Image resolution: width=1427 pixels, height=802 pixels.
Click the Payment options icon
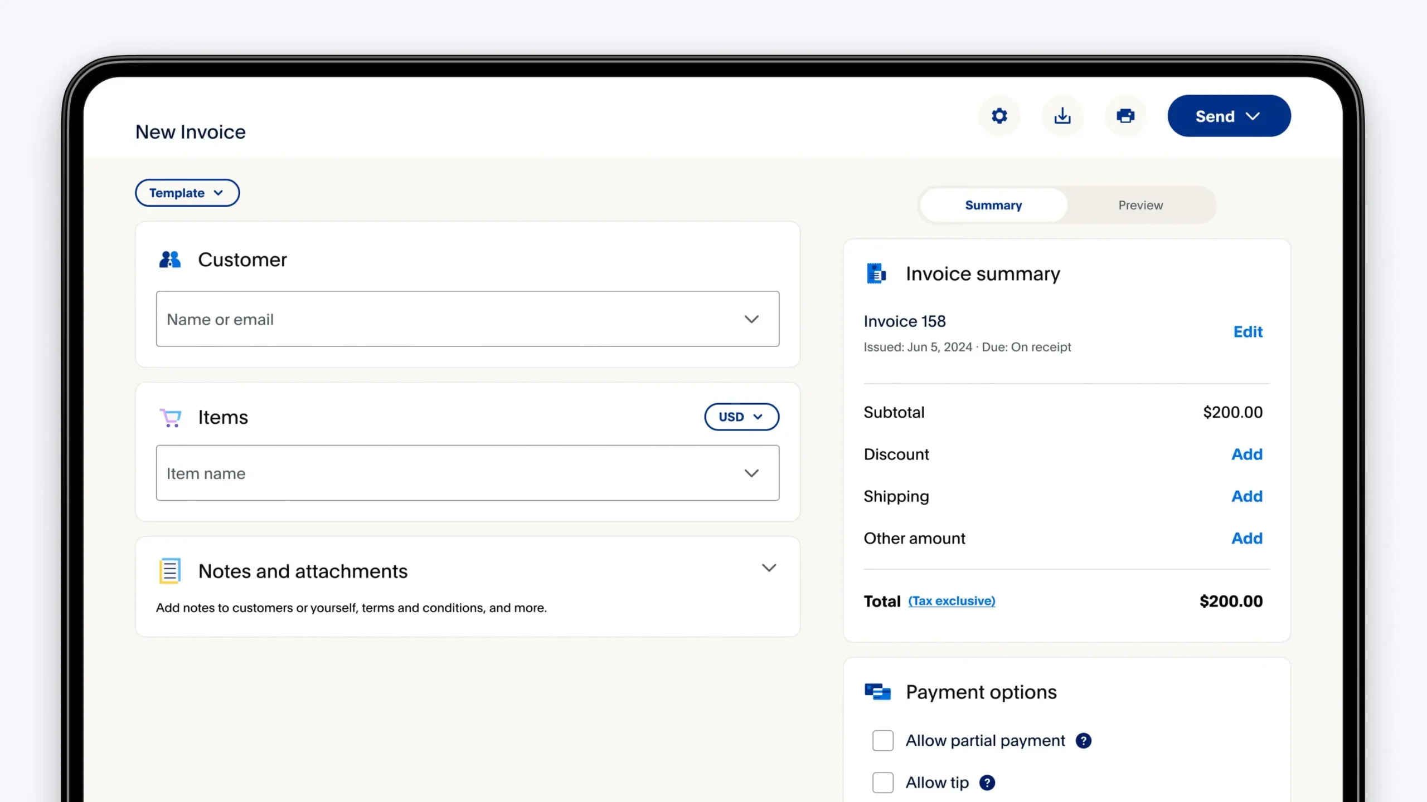[x=876, y=691]
